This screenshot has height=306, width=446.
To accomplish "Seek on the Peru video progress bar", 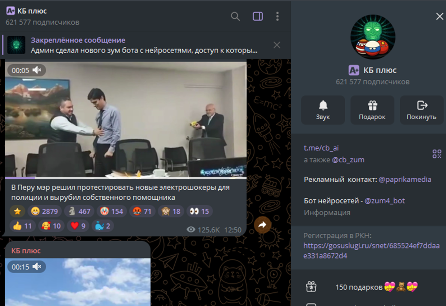I will tap(126, 178).
